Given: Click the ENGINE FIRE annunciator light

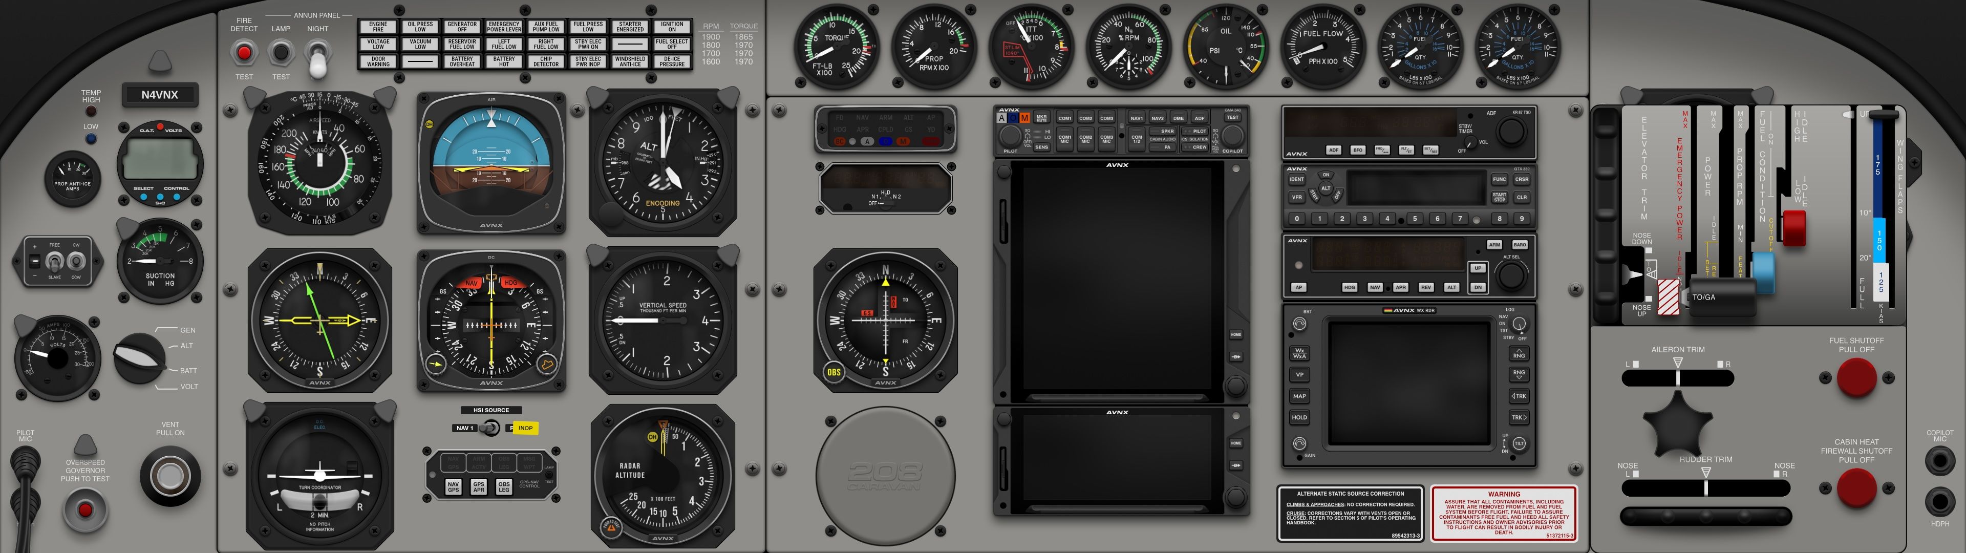Looking at the screenshot, I should point(378,27).
